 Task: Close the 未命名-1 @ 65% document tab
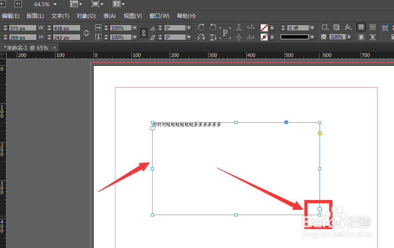(x=55, y=48)
